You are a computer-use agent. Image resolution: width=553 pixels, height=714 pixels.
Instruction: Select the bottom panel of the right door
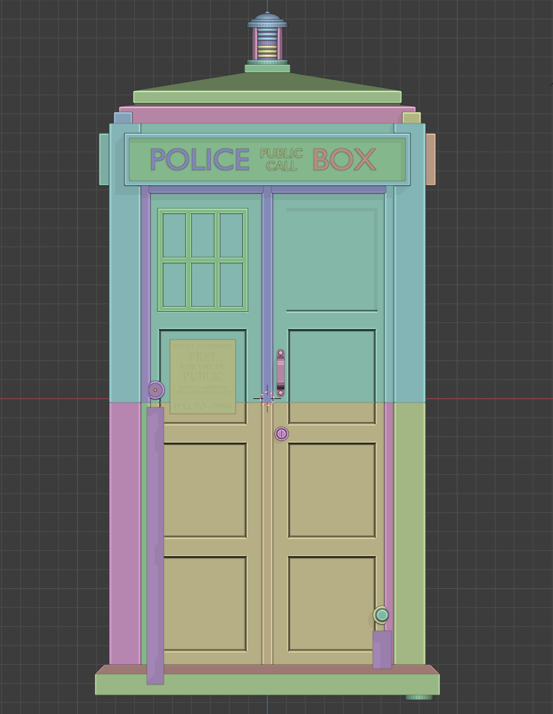[x=332, y=603]
